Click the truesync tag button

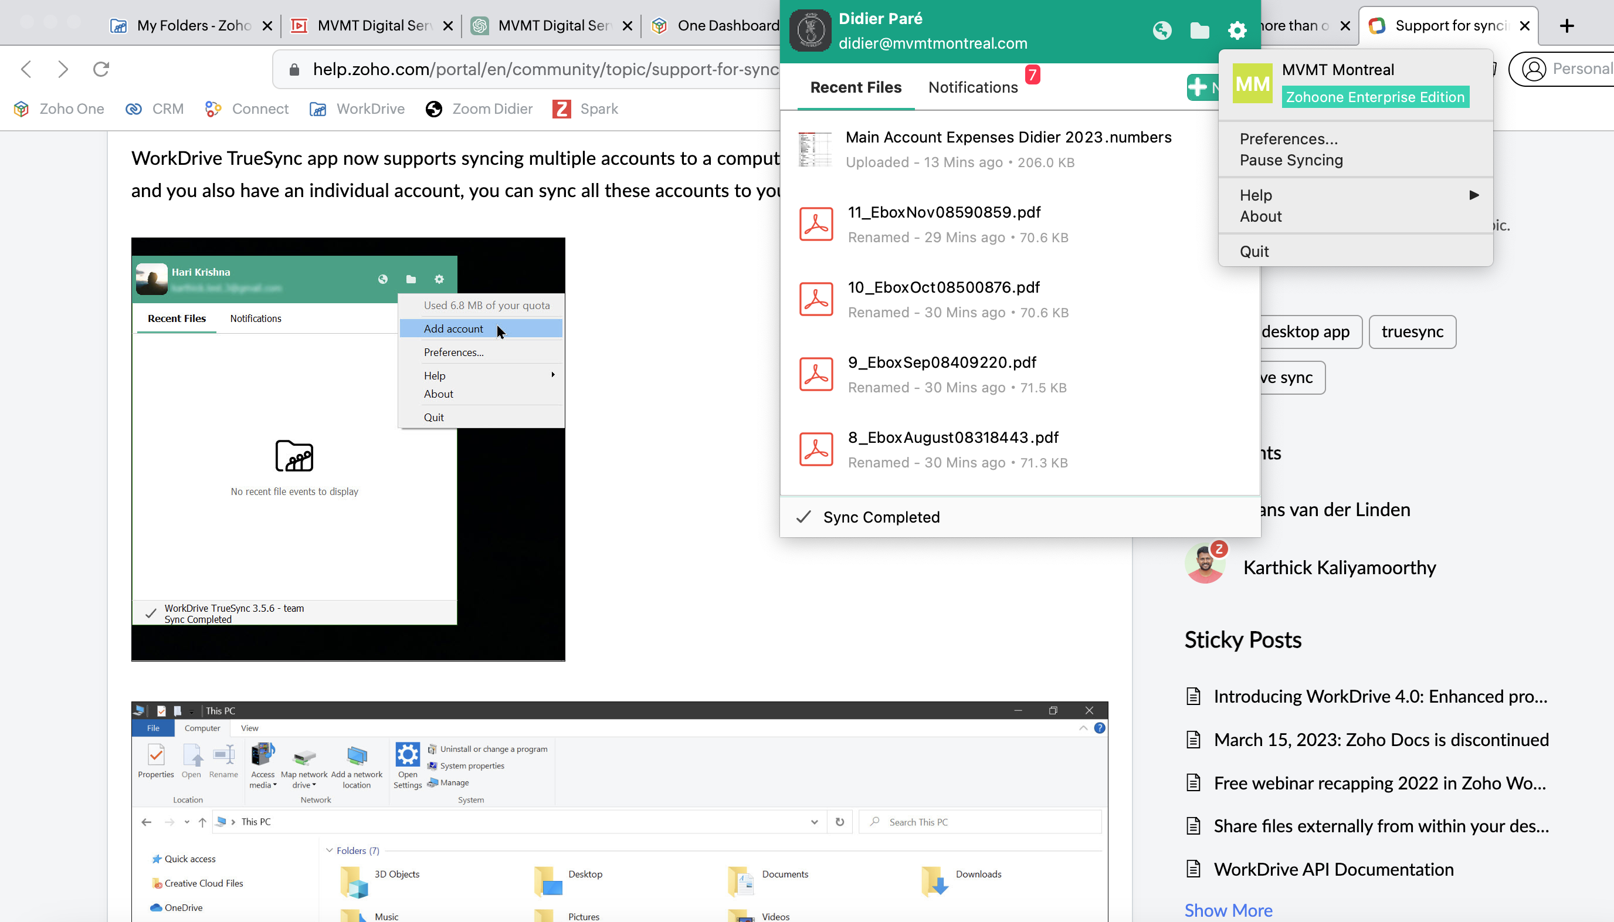click(x=1412, y=332)
